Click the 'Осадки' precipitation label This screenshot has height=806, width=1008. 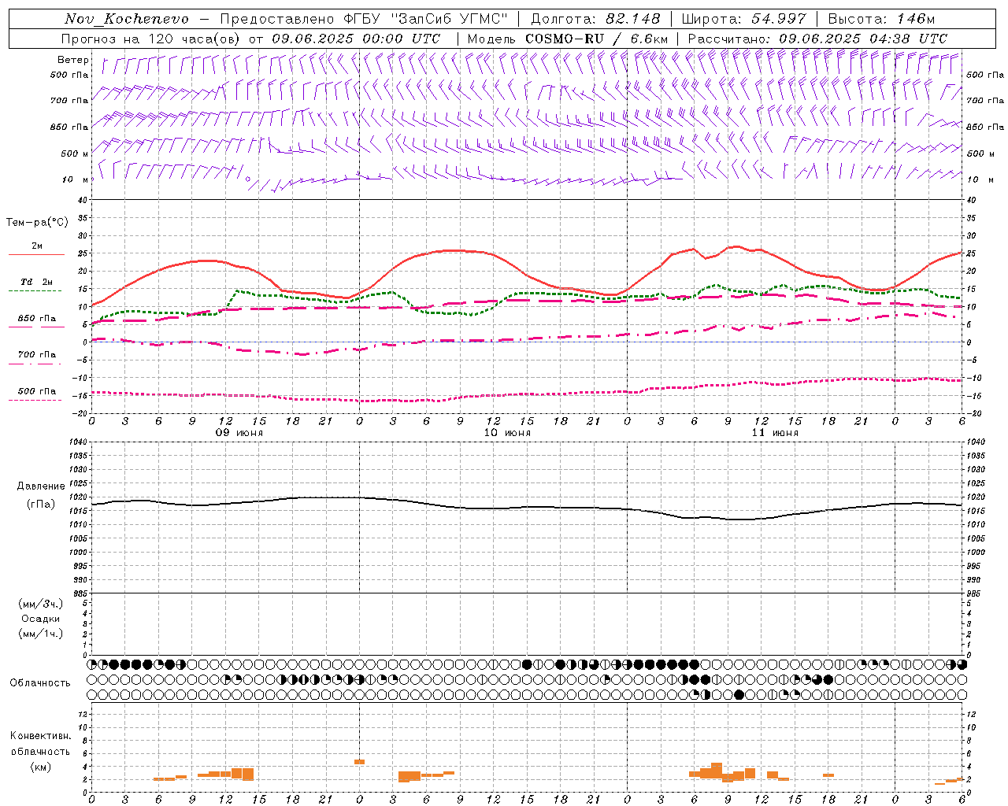[41, 619]
